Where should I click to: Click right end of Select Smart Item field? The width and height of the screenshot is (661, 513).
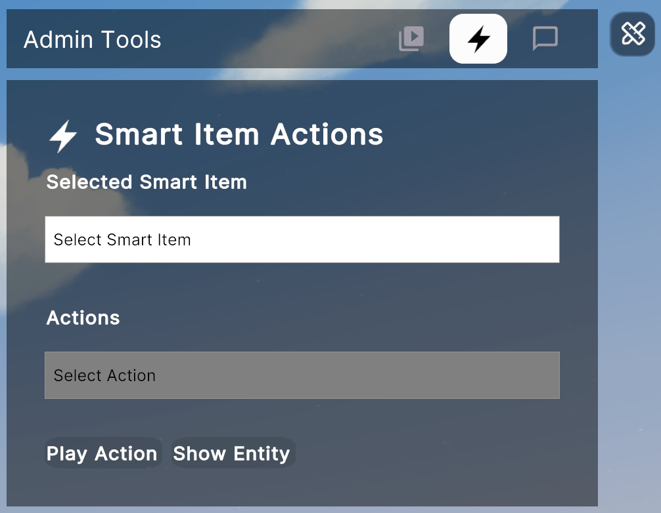(x=539, y=239)
